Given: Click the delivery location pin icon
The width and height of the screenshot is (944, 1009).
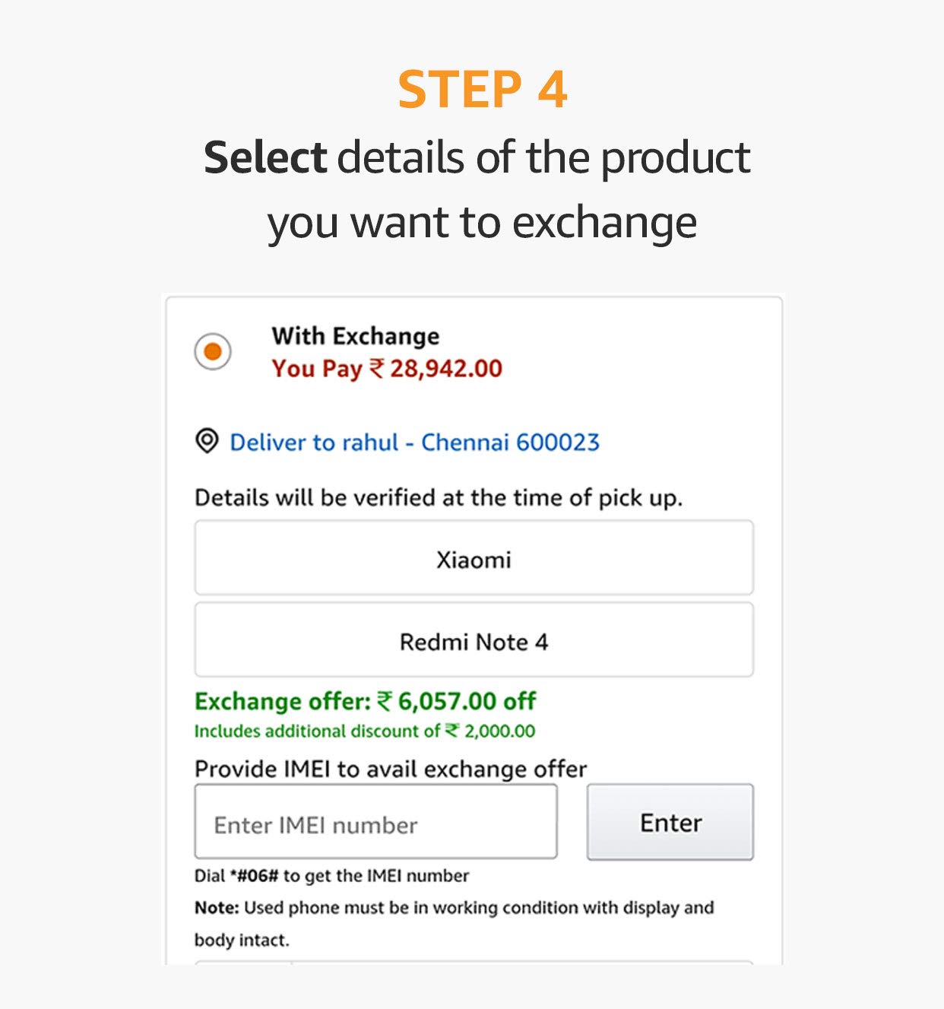Looking at the screenshot, I should [207, 441].
